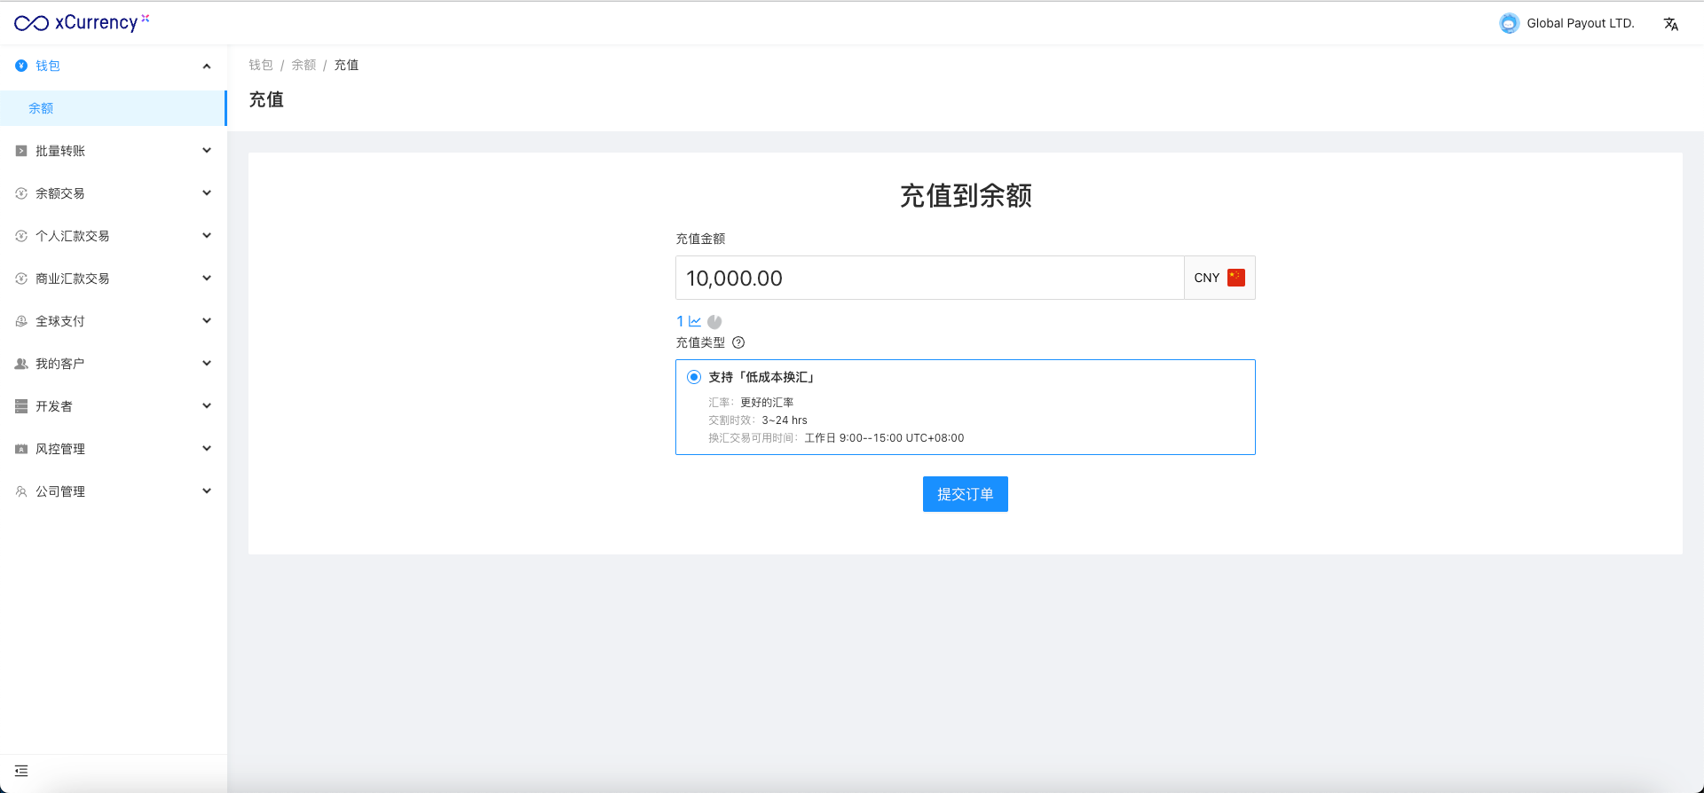1704x793 pixels.
Task: Click the 批量转账 batch transfer icon
Action: pyautogui.click(x=21, y=151)
